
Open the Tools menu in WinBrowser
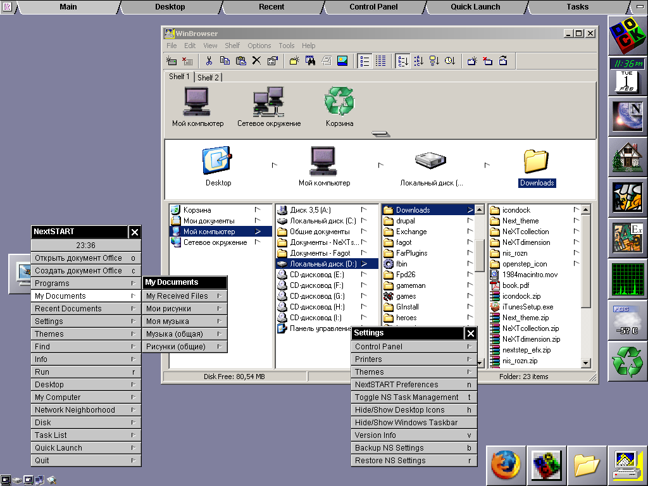click(x=287, y=46)
